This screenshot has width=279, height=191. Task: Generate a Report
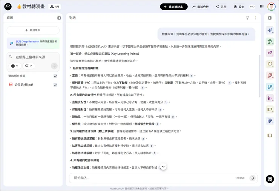(270, 64)
